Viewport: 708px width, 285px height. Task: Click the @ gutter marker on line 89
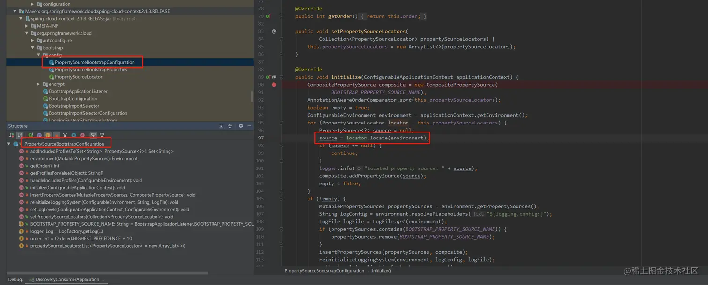click(x=274, y=77)
